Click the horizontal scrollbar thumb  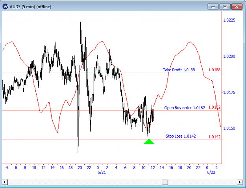(165, 182)
